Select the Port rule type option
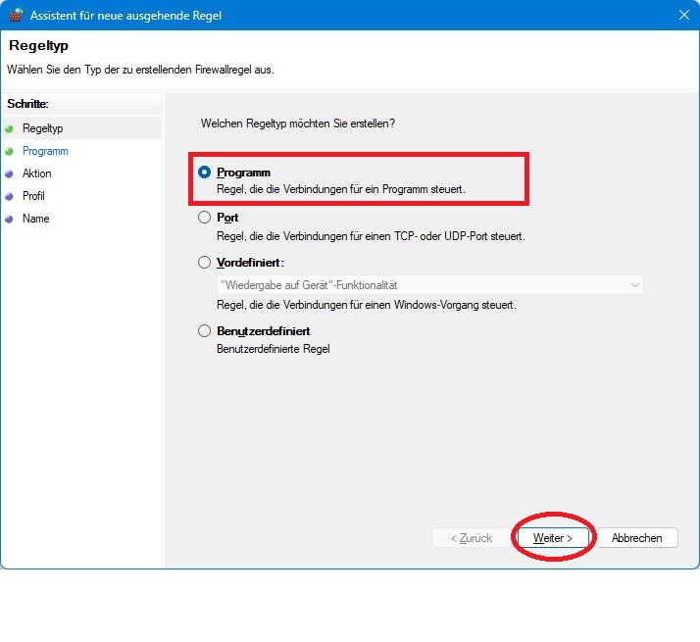The width and height of the screenshot is (700, 642). coord(205,218)
